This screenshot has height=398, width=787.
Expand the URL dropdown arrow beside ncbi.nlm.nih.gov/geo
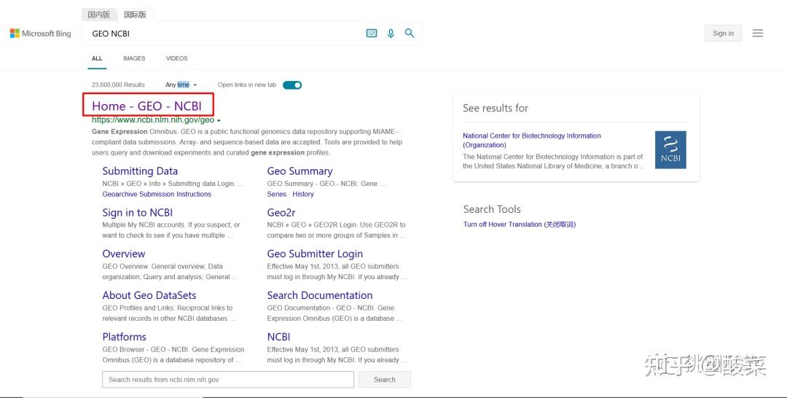[x=219, y=120]
